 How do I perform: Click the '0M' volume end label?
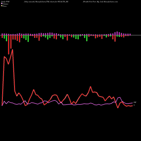click(x=135, y=102)
